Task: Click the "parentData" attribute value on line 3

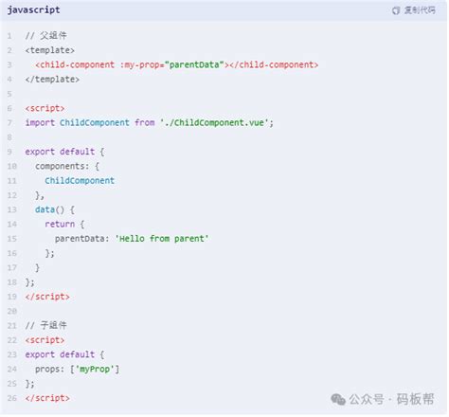Action: pyautogui.click(x=194, y=65)
